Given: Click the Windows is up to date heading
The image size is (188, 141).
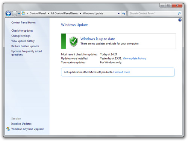Looking at the screenshot, I should pyautogui.click(x=98, y=39).
